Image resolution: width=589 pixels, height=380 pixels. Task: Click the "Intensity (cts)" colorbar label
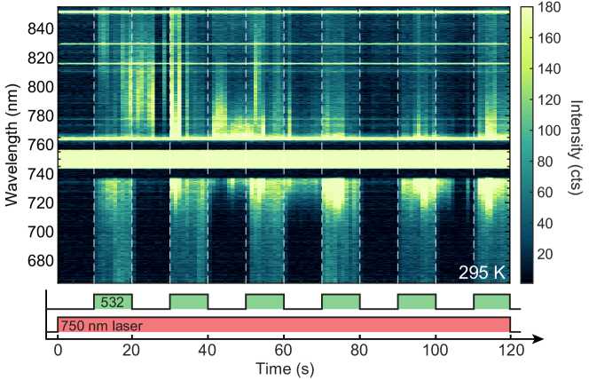[576, 147]
